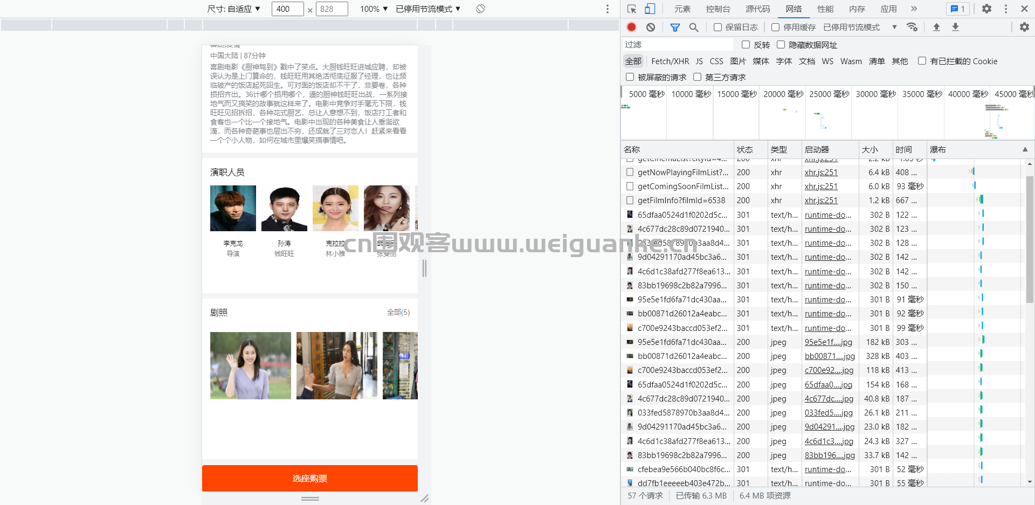Image resolution: width=1035 pixels, height=505 pixels.
Task: Check blocked requests checkbox
Action: [630, 77]
